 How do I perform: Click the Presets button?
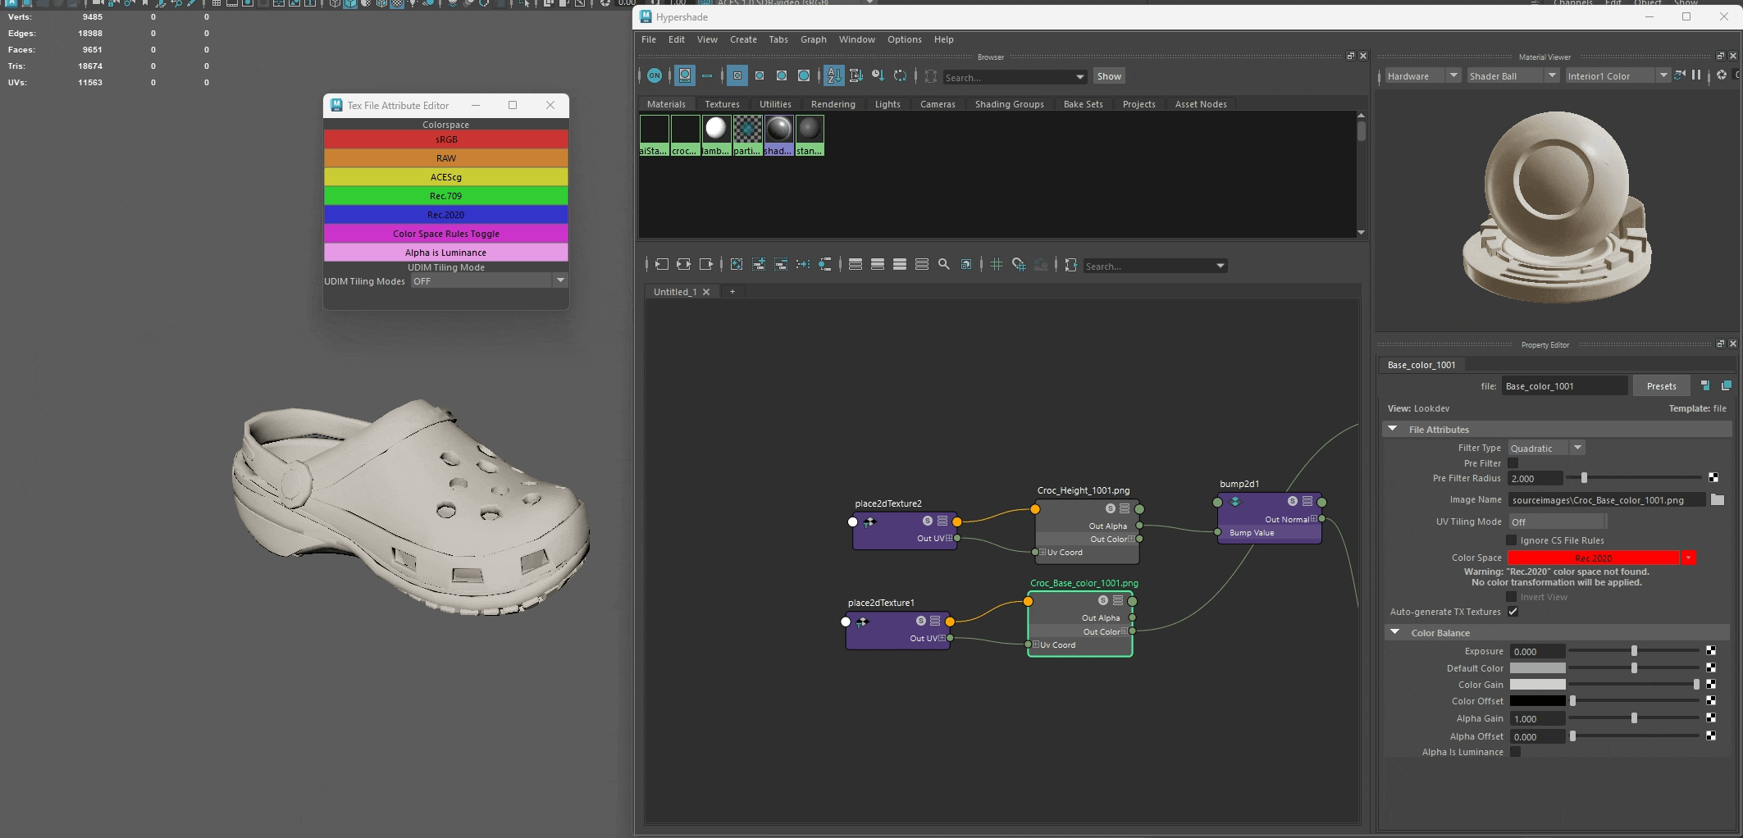tap(1661, 385)
